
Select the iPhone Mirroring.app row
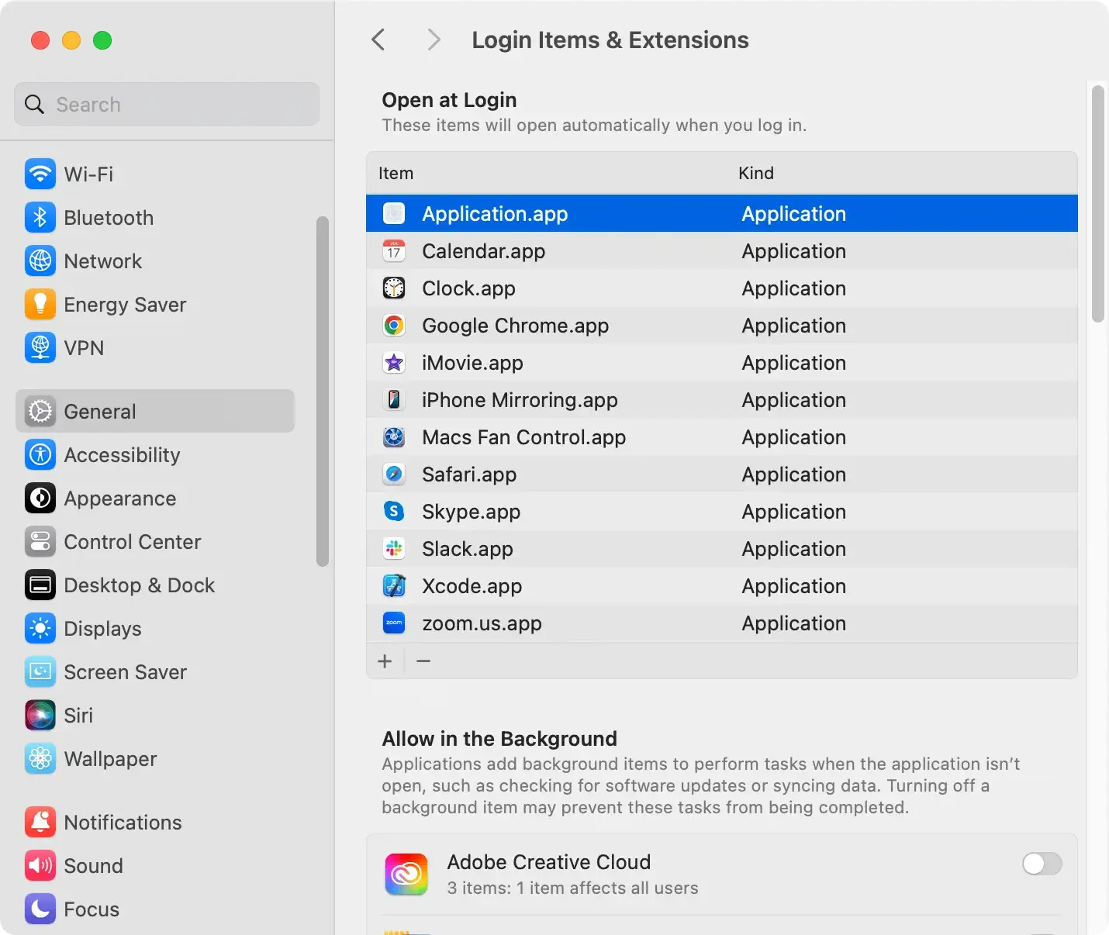click(x=722, y=399)
